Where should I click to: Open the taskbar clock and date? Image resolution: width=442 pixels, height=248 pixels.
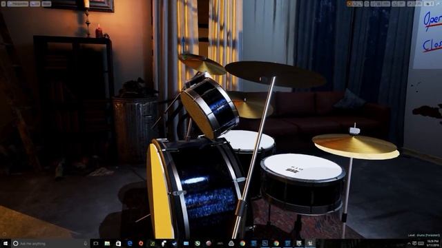pos(433,243)
